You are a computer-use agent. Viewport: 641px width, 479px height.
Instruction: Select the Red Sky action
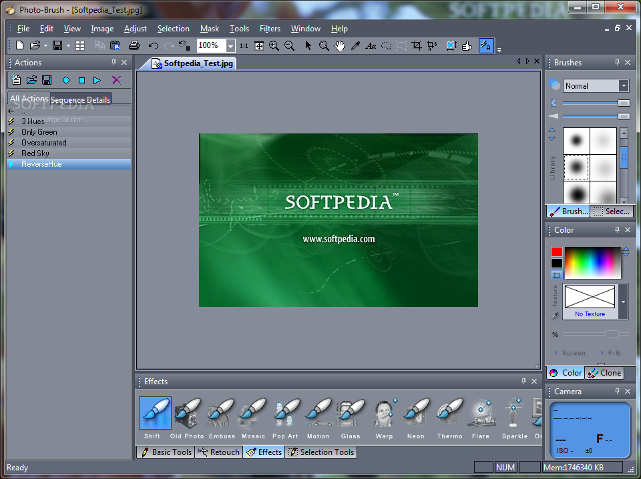(69, 153)
